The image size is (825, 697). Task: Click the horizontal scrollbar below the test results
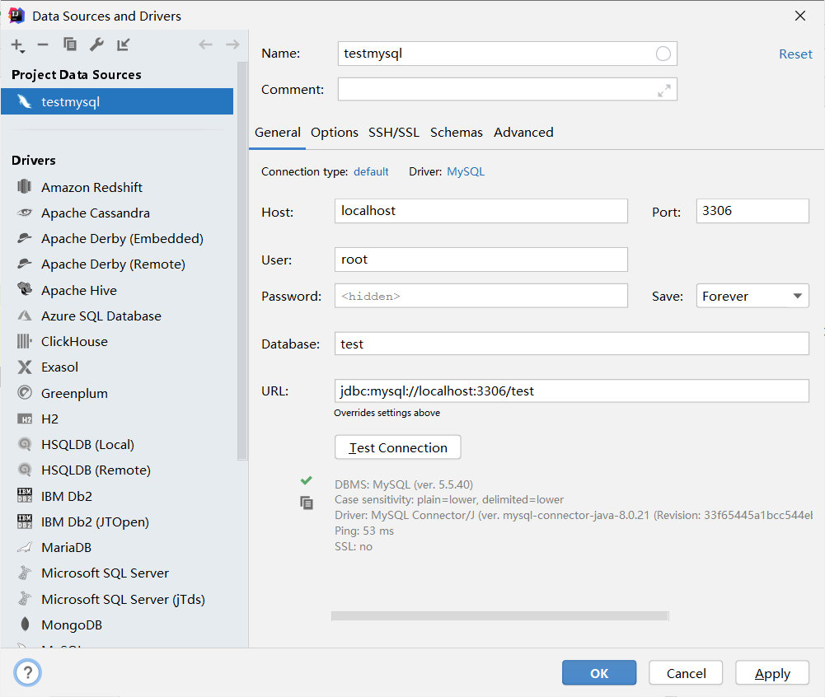[499, 616]
